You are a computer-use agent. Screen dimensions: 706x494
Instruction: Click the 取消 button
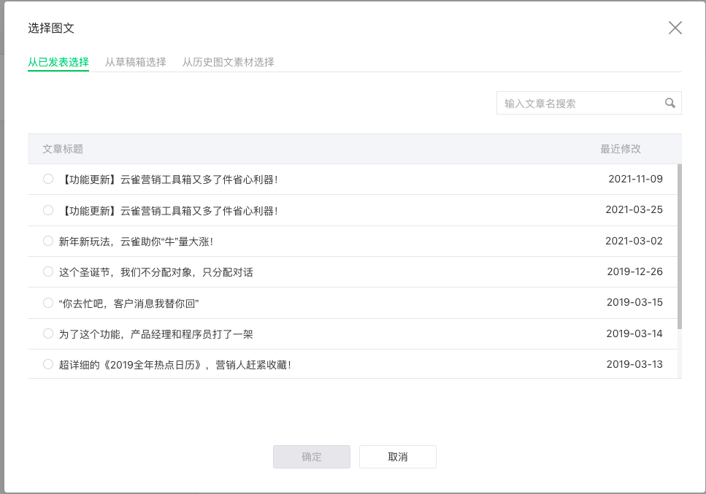tap(398, 457)
